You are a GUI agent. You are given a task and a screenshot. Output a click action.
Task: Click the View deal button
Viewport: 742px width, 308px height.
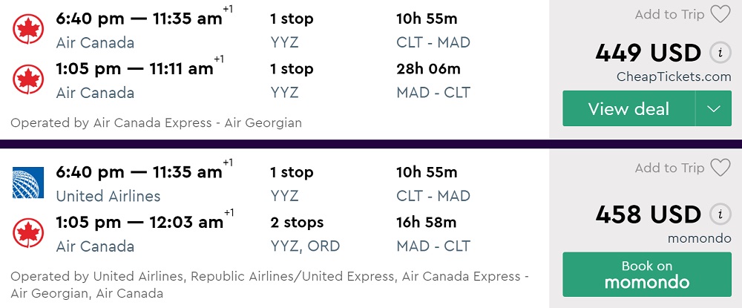pyautogui.click(x=628, y=109)
